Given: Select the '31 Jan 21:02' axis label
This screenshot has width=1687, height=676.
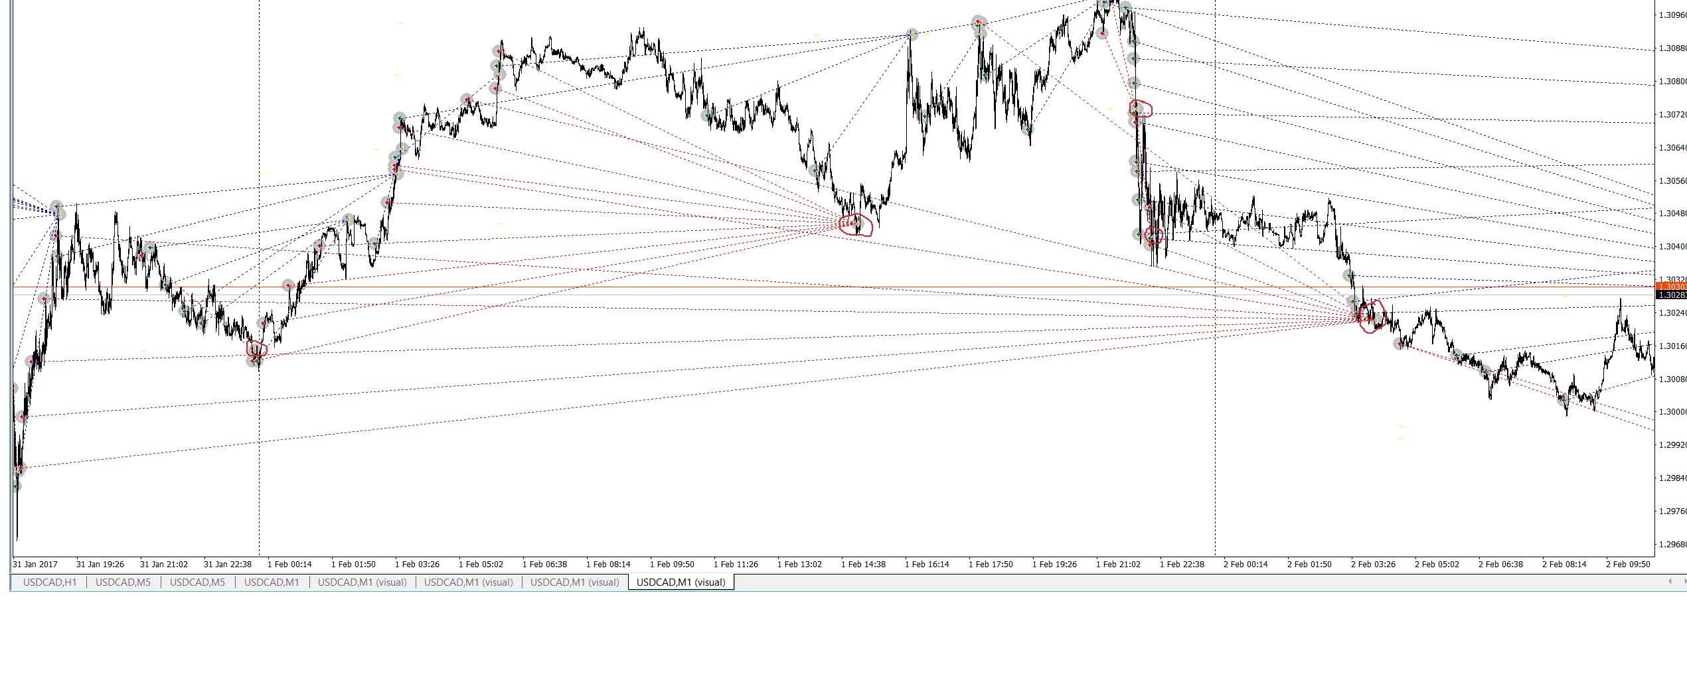Looking at the screenshot, I should coord(164,565).
